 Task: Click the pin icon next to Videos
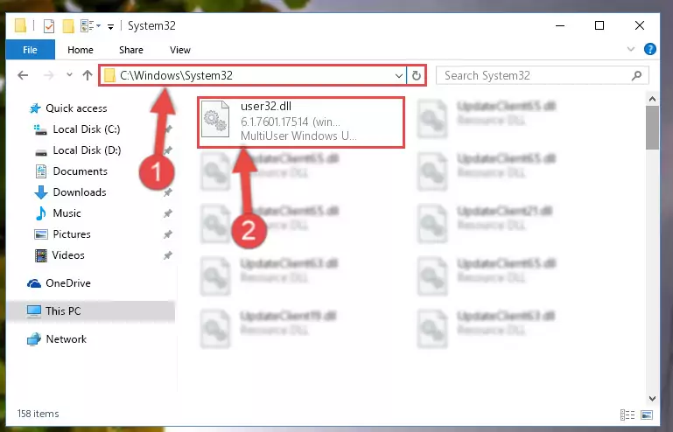click(167, 255)
